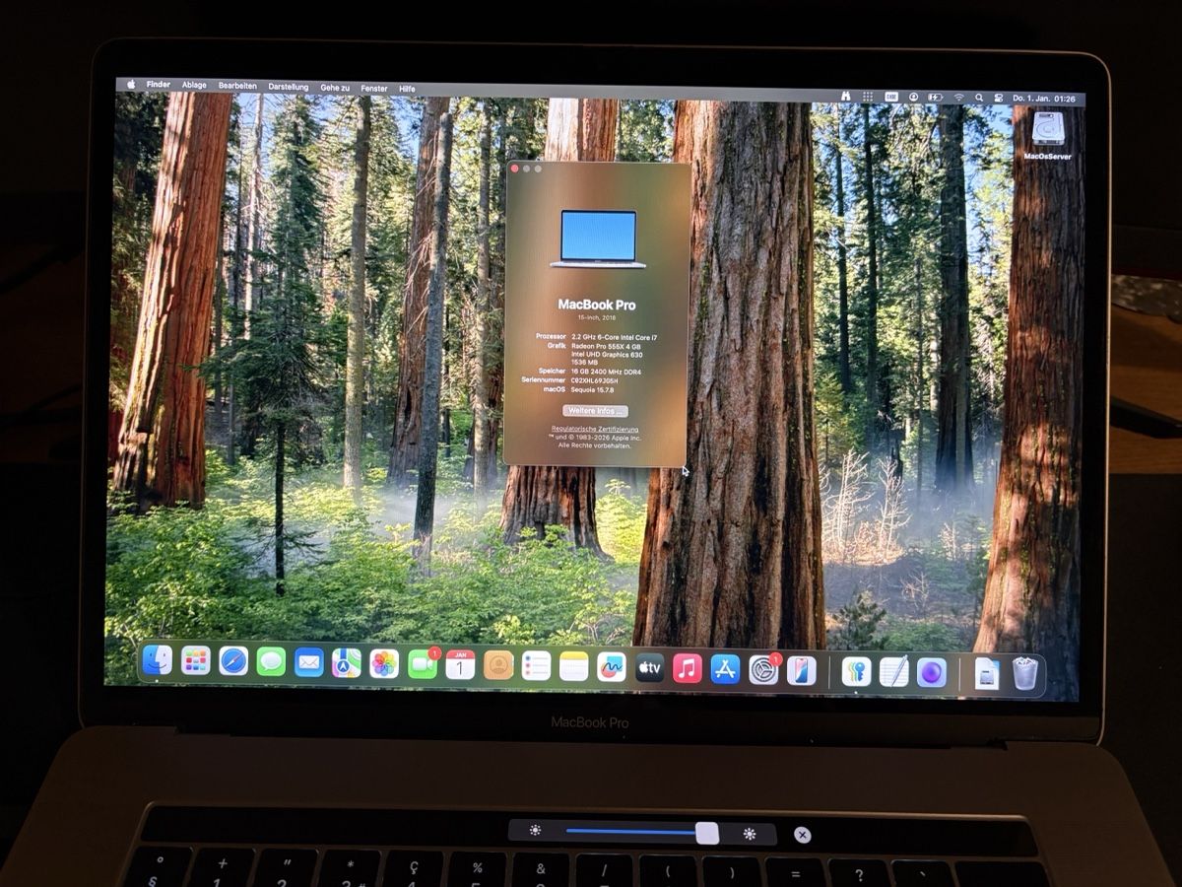Launch Safari from the Dock
The image size is (1182, 887).
[x=233, y=661]
